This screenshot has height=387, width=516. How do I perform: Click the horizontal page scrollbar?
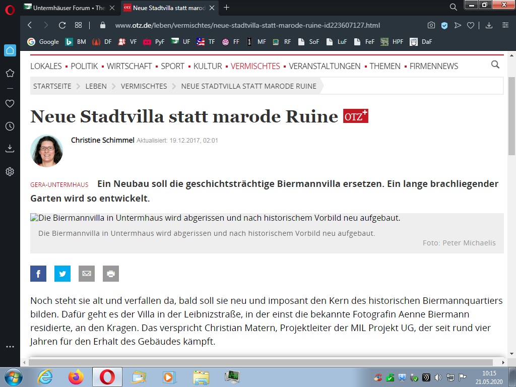pyautogui.click(x=261, y=362)
